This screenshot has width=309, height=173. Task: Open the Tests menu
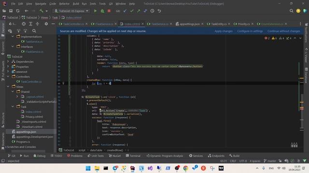click(x=93, y=4)
